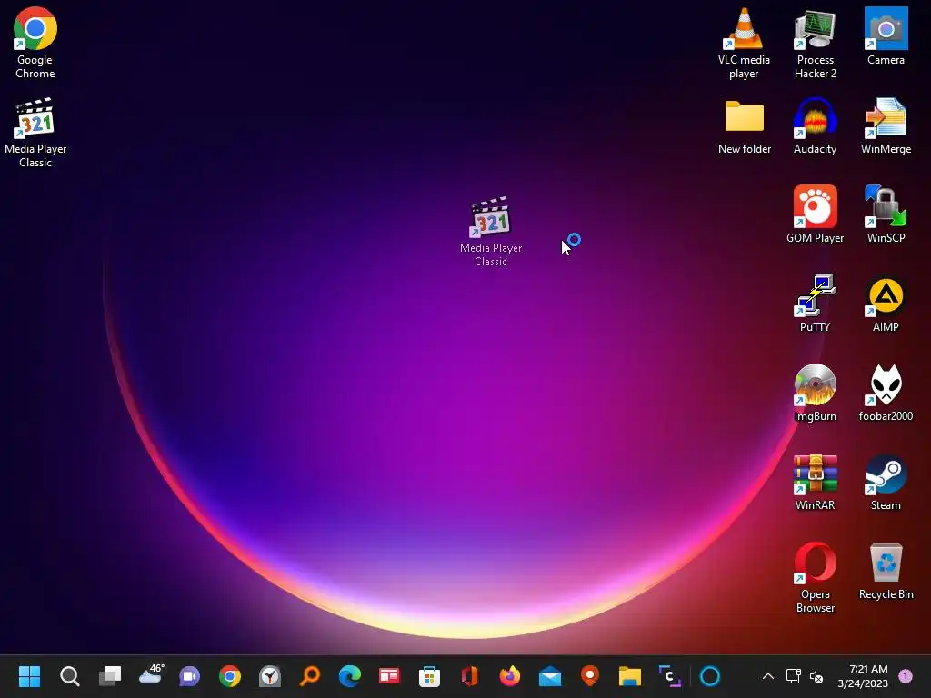Select the Process Hacker 2 shortcut
The image size is (931, 698).
click(x=816, y=44)
